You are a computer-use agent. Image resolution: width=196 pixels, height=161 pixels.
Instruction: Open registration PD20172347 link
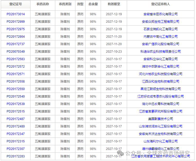16,134
